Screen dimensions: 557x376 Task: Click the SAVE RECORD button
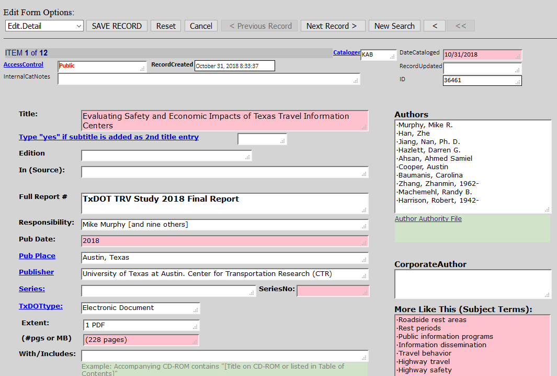(x=117, y=26)
